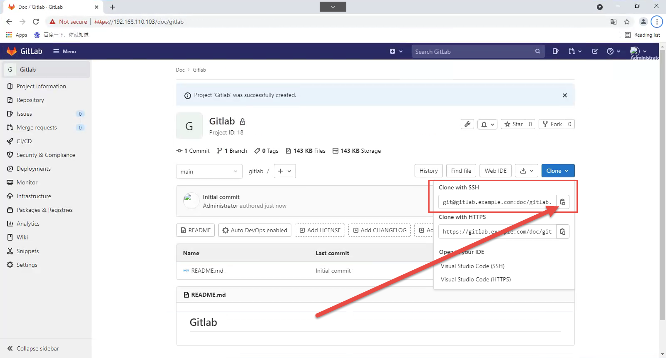Open the wrench settings icon near Star

[467, 124]
